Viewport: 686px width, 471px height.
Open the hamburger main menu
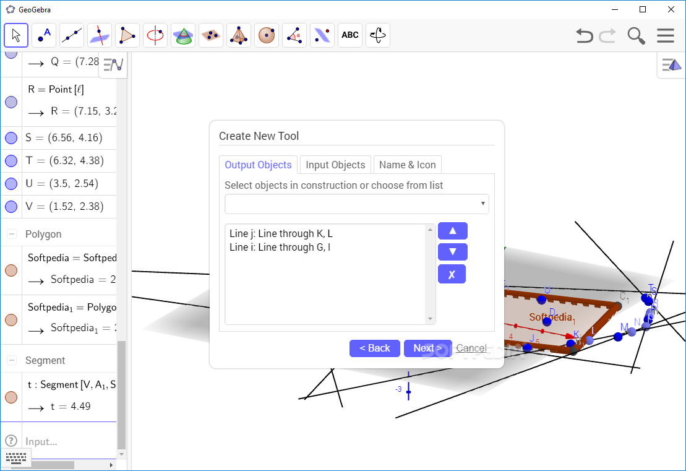point(666,35)
